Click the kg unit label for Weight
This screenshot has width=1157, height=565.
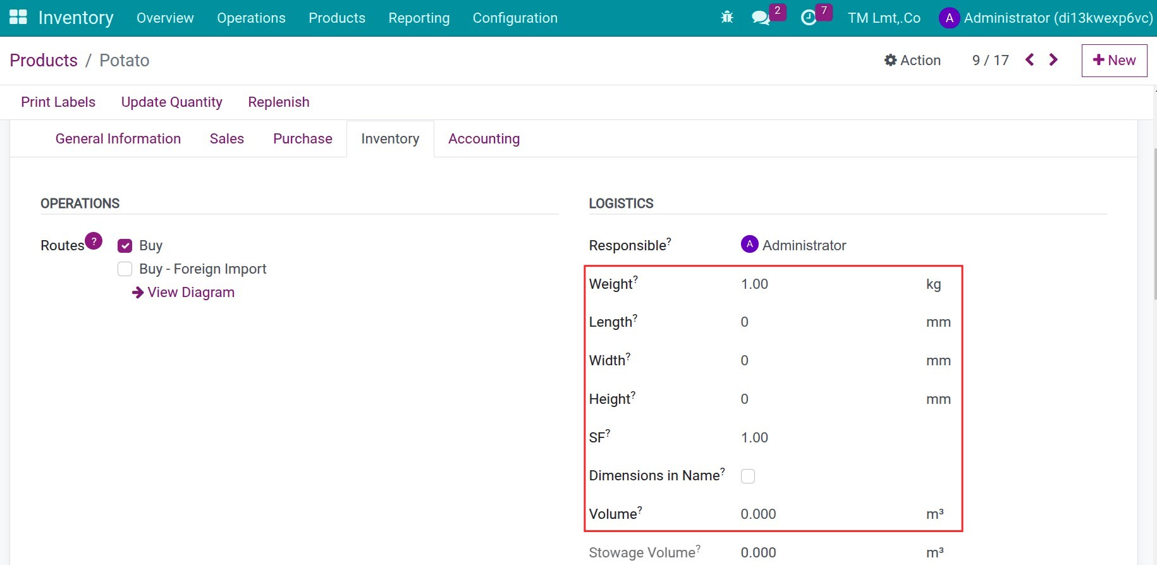(934, 284)
